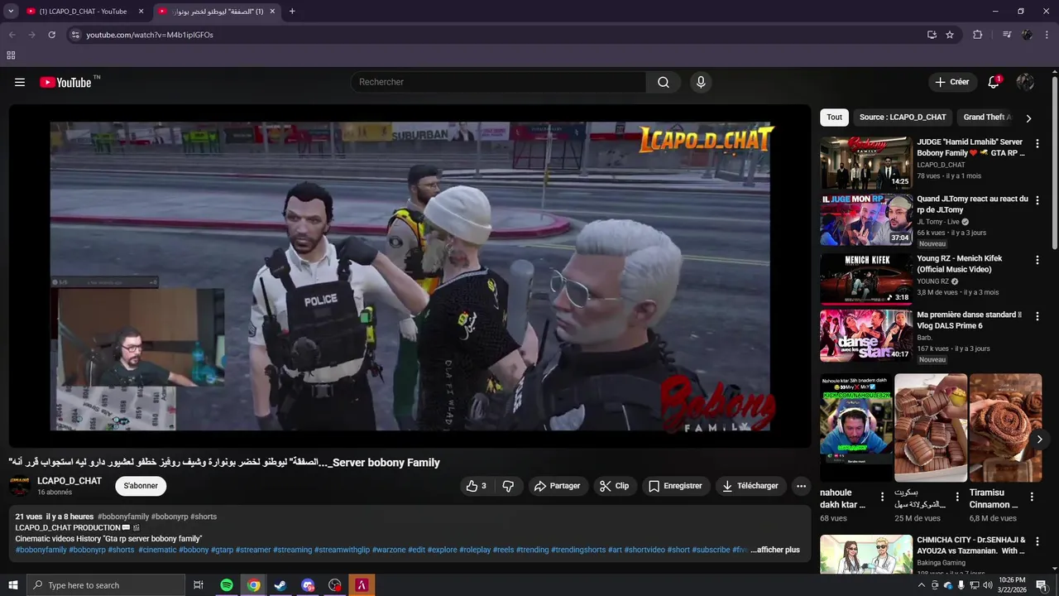The image size is (1059, 596).
Task: Open the Chrome apps grid shortcut
Action: coord(11,55)
